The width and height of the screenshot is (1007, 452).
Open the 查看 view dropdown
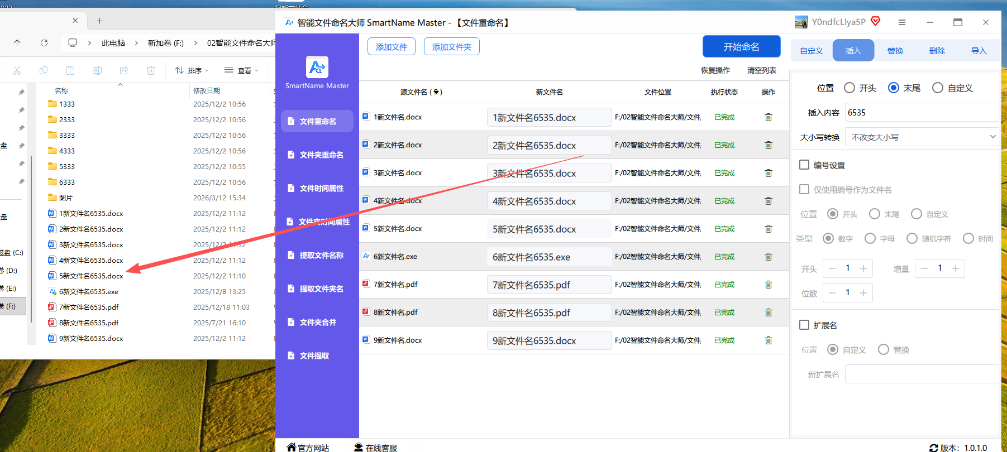pos(241,70)
